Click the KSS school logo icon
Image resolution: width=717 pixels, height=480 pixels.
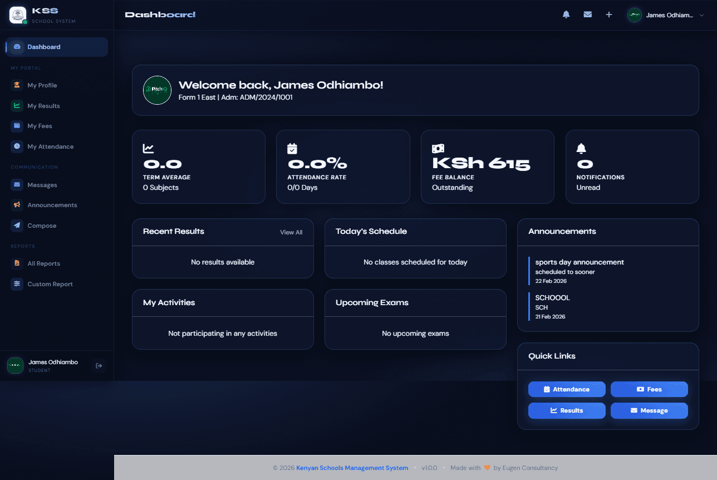click(x=18, y=15)
